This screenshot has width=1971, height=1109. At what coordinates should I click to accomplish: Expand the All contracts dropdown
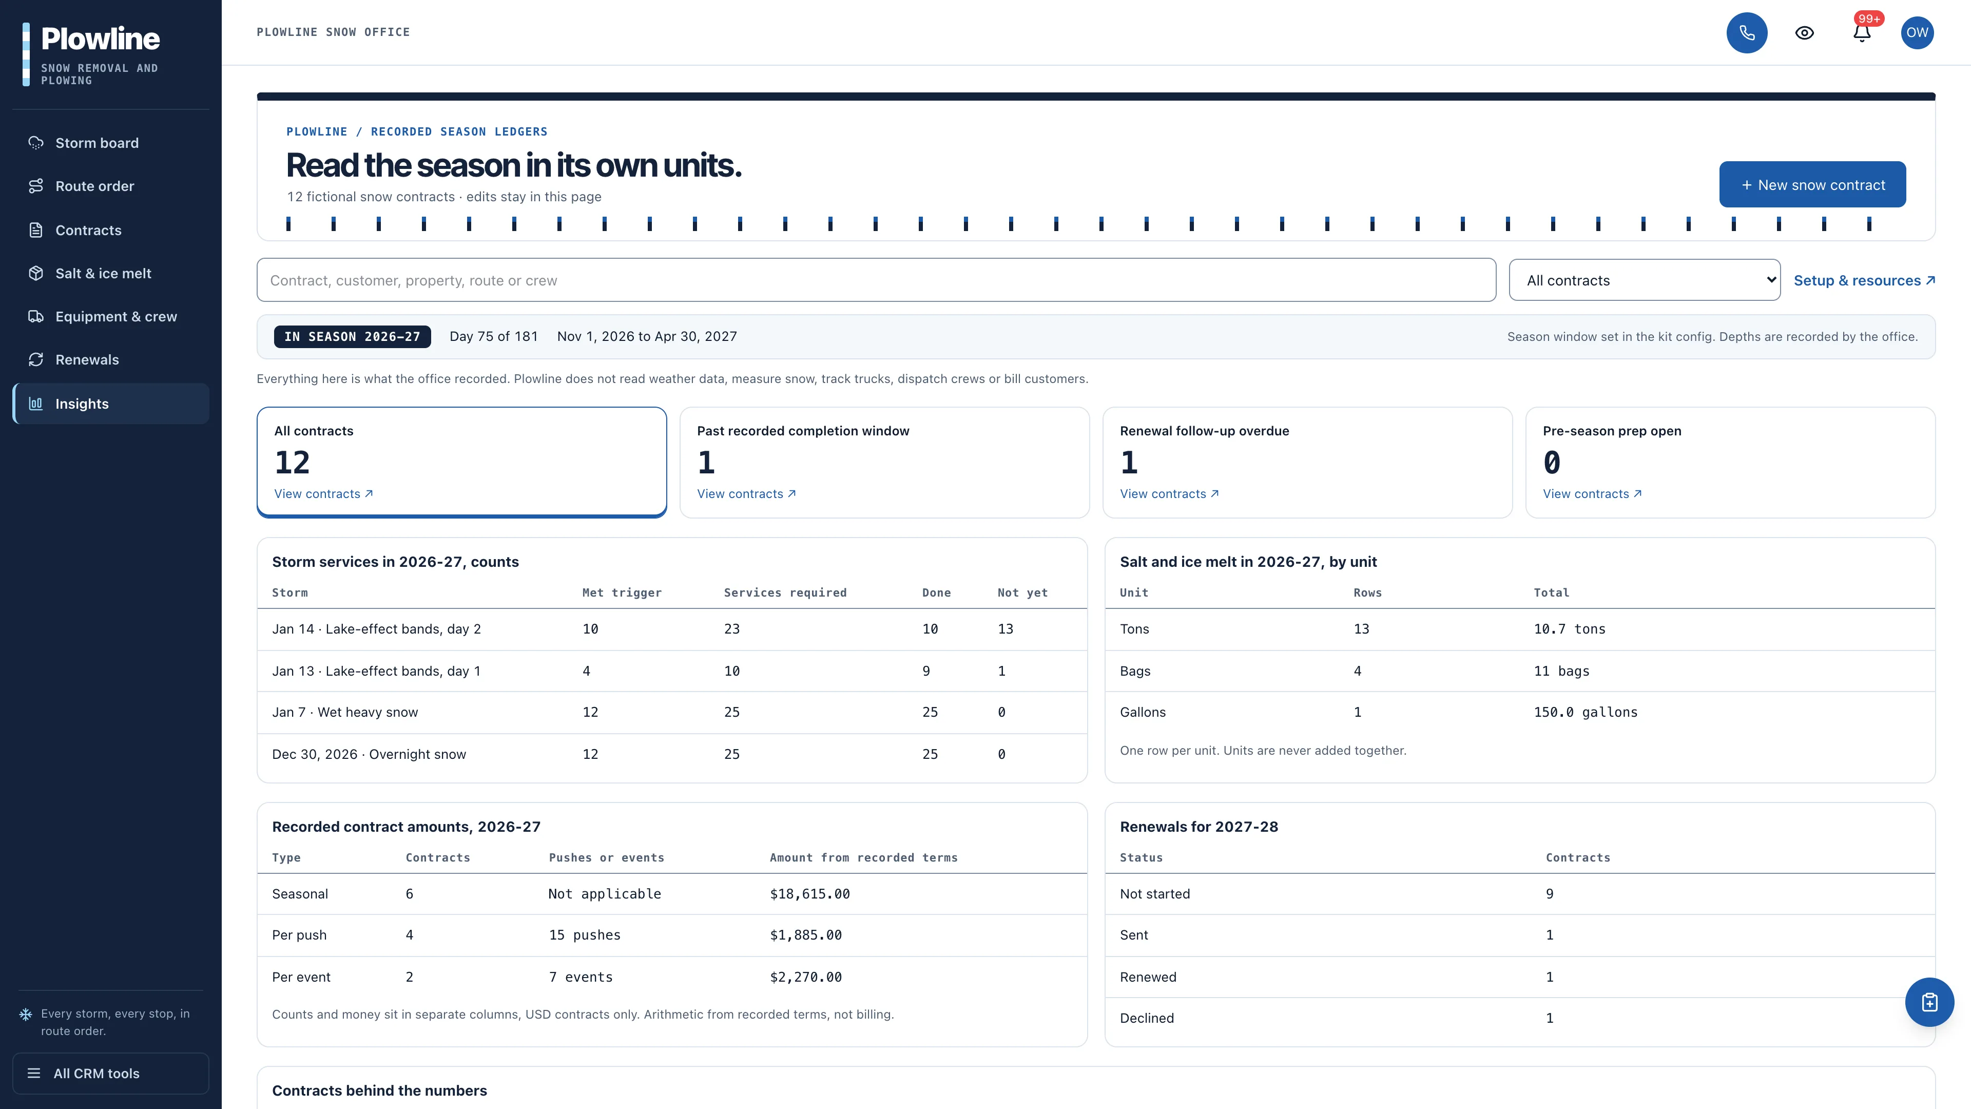[x=1644, y=280]
